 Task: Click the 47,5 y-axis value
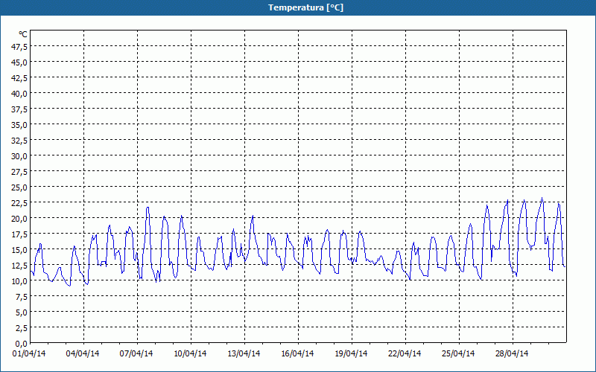tap(20, 47)
